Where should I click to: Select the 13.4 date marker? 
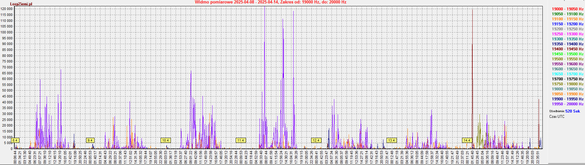(x=391, y=140)
